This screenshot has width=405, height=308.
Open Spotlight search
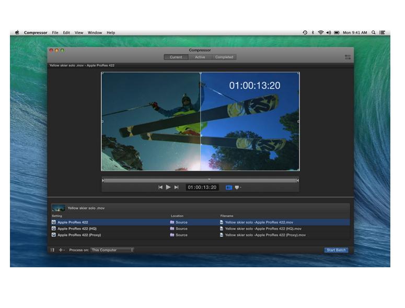coord(374,32)
